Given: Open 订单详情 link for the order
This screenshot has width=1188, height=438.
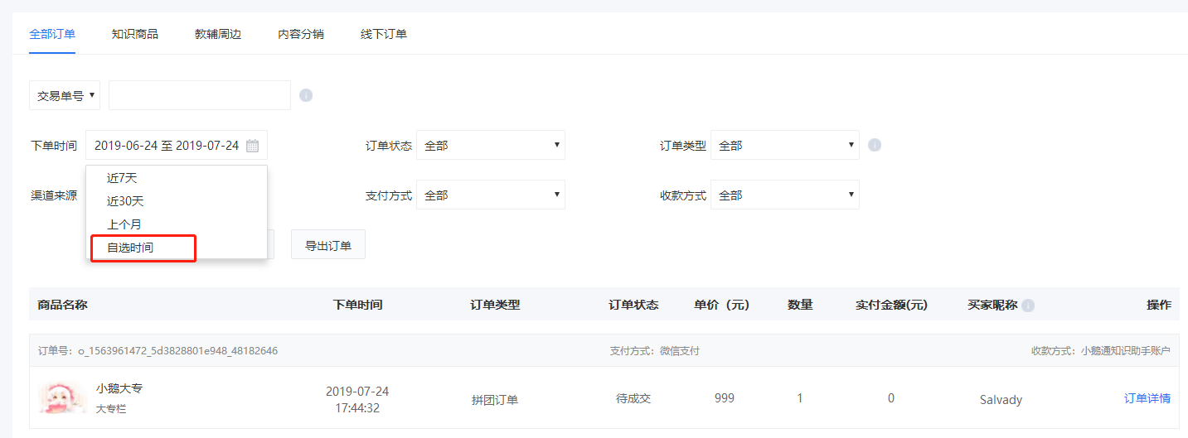Looking at the screenshot, I should point(1147,398).
